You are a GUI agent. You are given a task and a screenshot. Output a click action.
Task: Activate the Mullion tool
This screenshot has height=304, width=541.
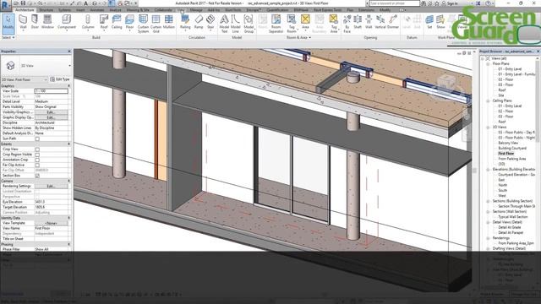(169, 22)
